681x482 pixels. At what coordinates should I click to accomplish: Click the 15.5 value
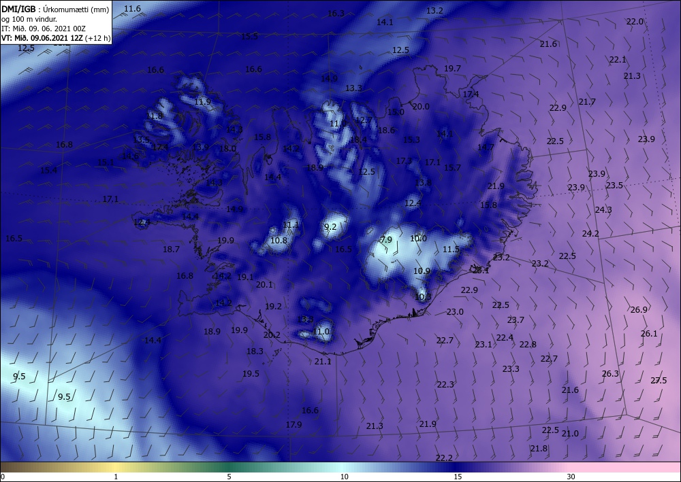(249, 37)
